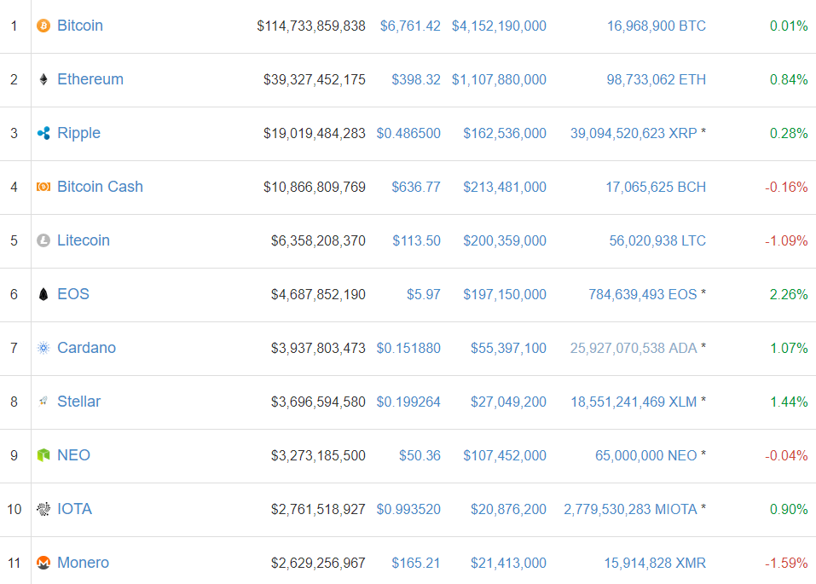Viewport: 816px width, 584px height.
Task: Click the IOTA logo icon
Action: pos(43,510)
